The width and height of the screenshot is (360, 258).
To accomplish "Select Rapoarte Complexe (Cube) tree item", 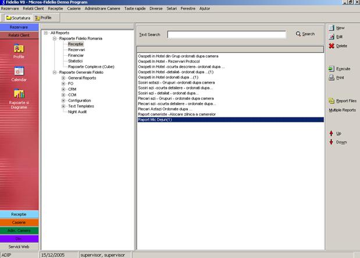I will [91, 67].
